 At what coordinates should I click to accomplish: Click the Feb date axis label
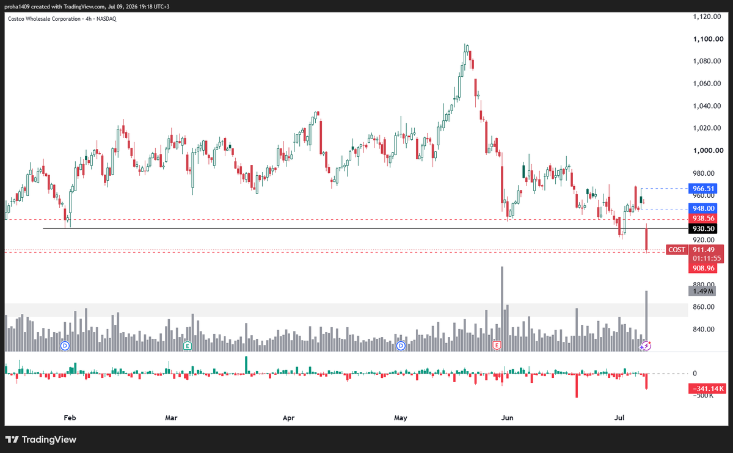point(69,418)
